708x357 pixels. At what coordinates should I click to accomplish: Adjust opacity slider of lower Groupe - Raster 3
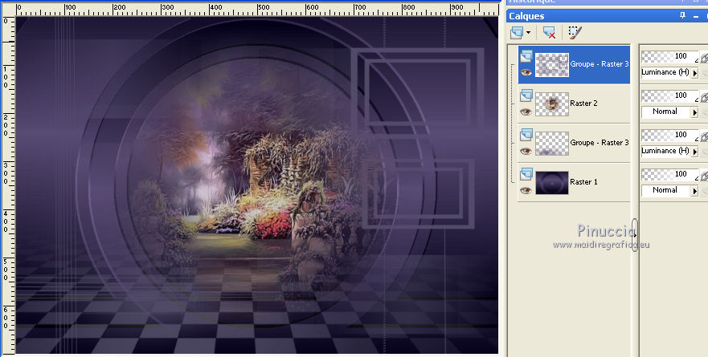click(x=669, y=136)
